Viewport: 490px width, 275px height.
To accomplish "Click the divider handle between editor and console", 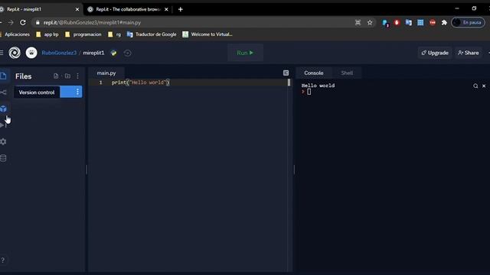I will [294, 170].
